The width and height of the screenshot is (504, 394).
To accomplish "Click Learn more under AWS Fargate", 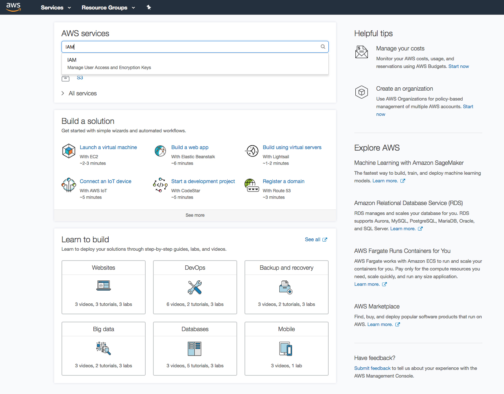I will pos(367,284).
